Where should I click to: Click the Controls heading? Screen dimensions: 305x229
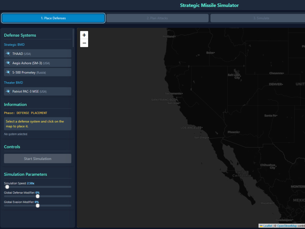tap(12, 147)
